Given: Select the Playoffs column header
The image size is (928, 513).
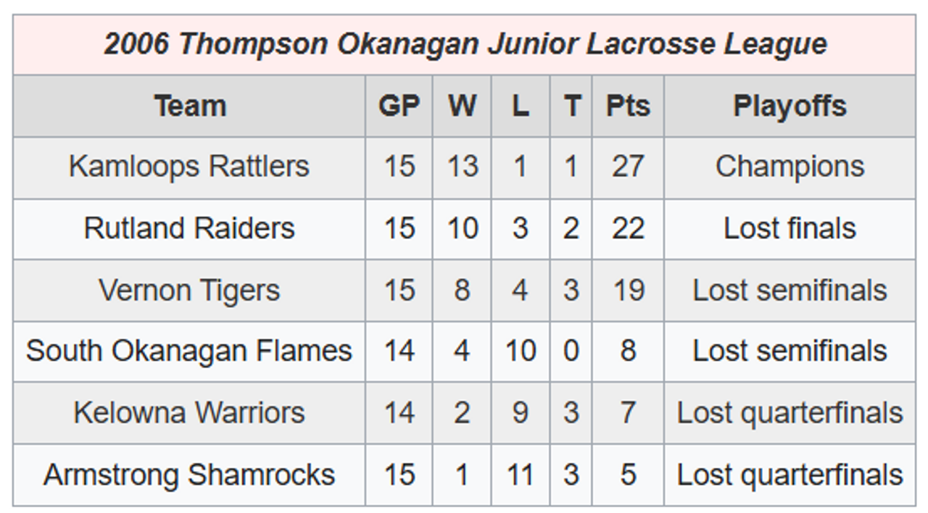Looking at the screenshot, I should pyautogui.click(x=790, y=106).
